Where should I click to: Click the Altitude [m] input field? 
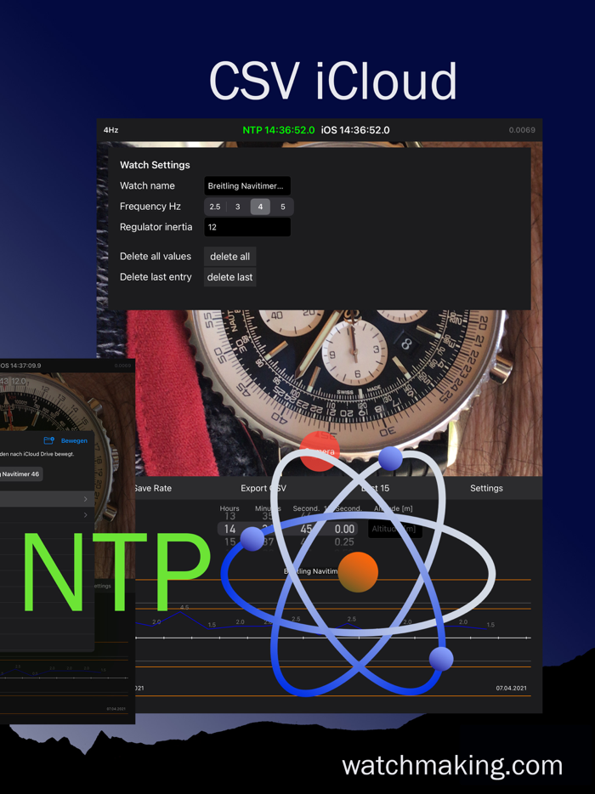pos(394,529)
